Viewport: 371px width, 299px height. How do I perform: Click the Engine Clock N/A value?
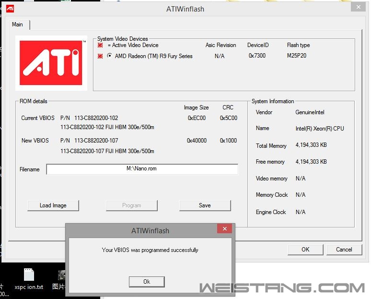[301, 212]
